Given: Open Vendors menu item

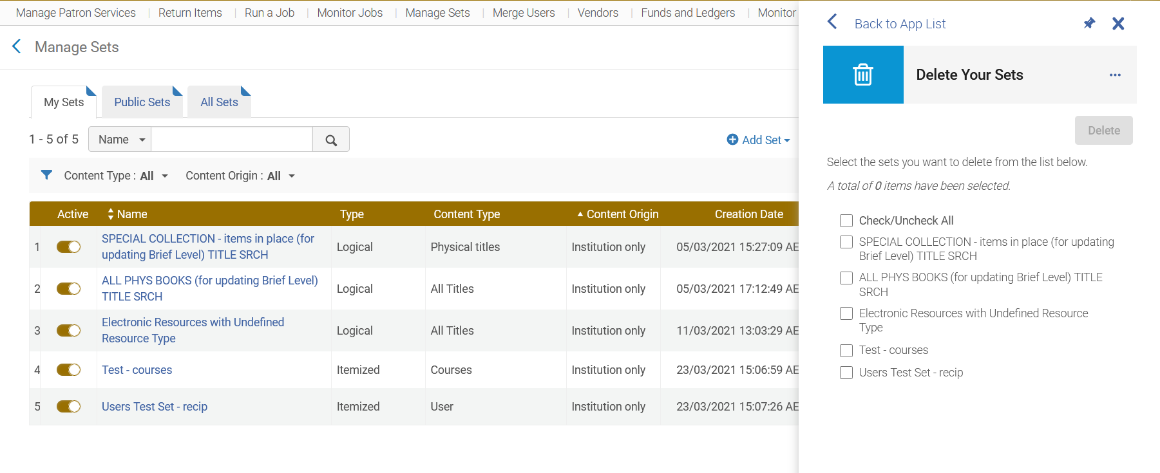Looking at the screenshot, I should click(598, 13).
